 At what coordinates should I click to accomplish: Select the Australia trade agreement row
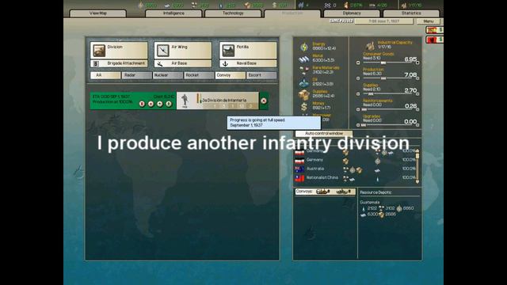point(355,169)
